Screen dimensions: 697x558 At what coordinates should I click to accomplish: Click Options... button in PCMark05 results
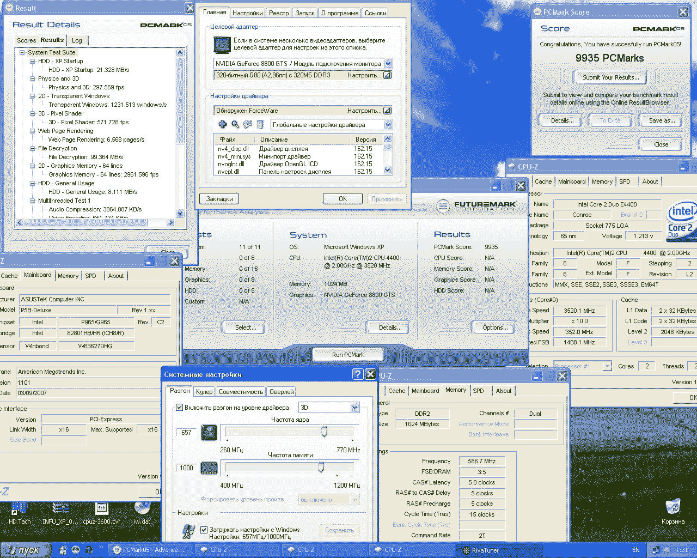point(495,327)
